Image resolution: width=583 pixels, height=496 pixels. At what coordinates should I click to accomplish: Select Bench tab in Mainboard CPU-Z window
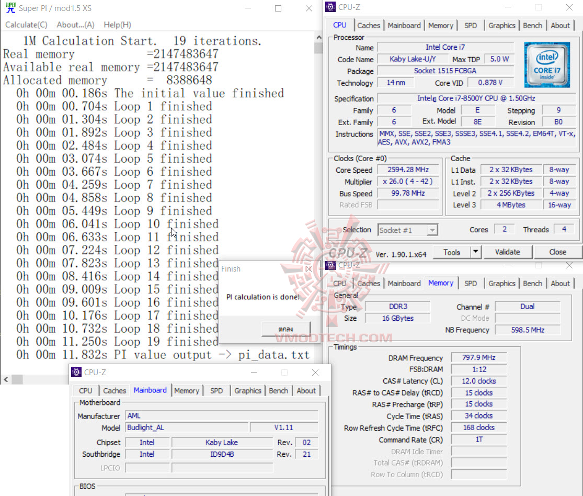(279, 391)
